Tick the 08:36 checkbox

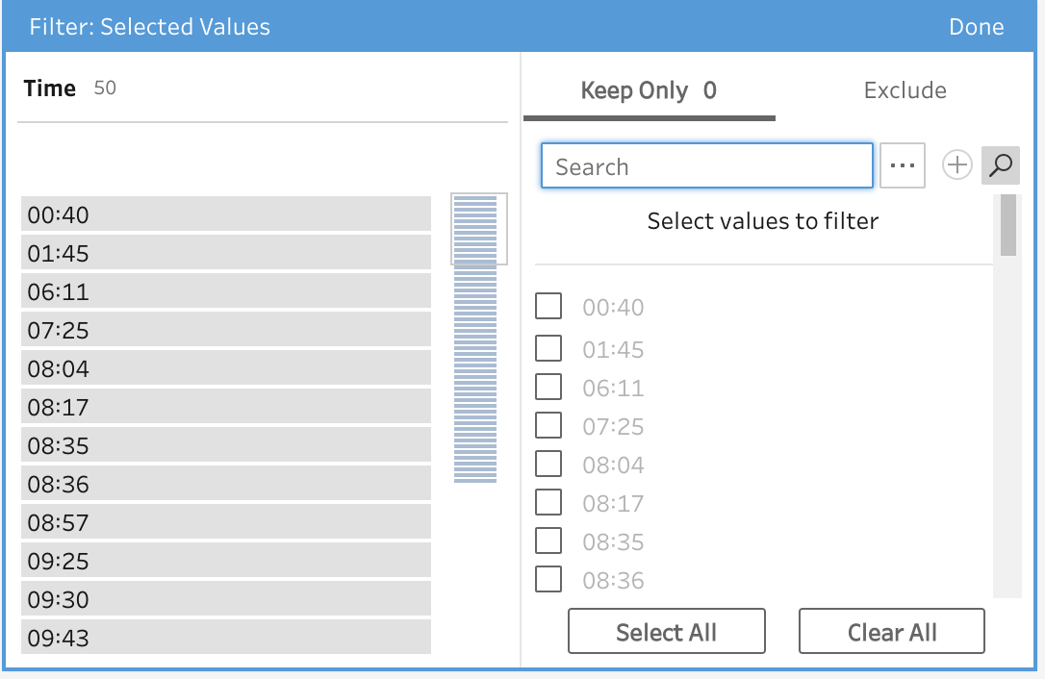[548, 579]
